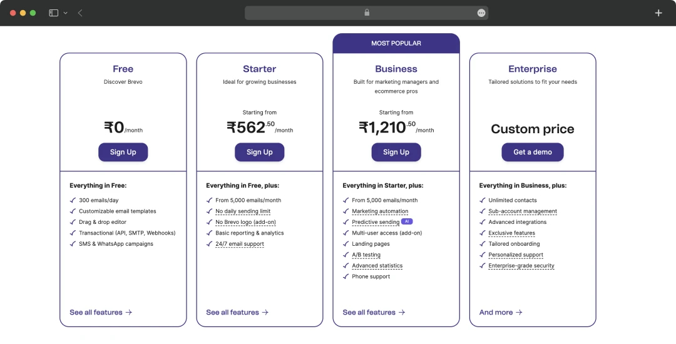Viewport: 676px width, 344px height.
Task: Click And more link in Enterprise card
Action: coord(501,312)
